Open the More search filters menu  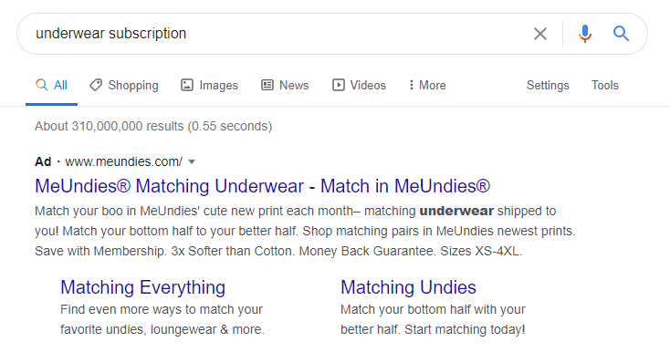(x=427, y=85)
